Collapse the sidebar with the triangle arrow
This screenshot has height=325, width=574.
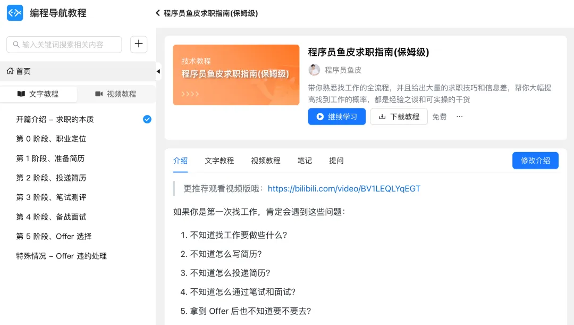[158, 71]
